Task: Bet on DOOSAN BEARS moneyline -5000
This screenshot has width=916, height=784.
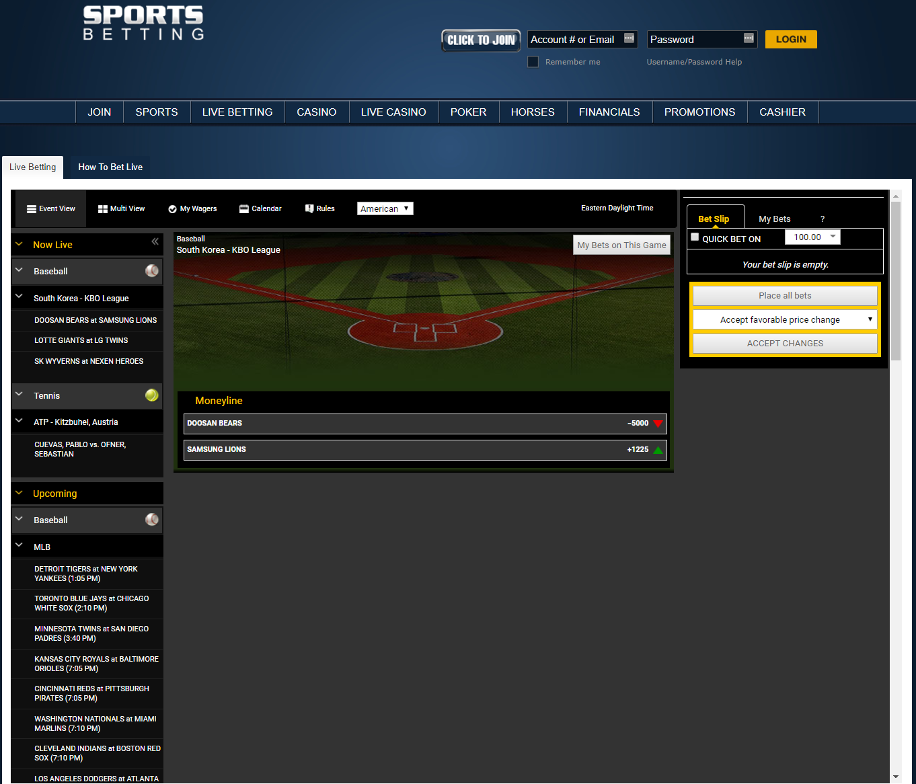Action: click(x=425, y=424)
